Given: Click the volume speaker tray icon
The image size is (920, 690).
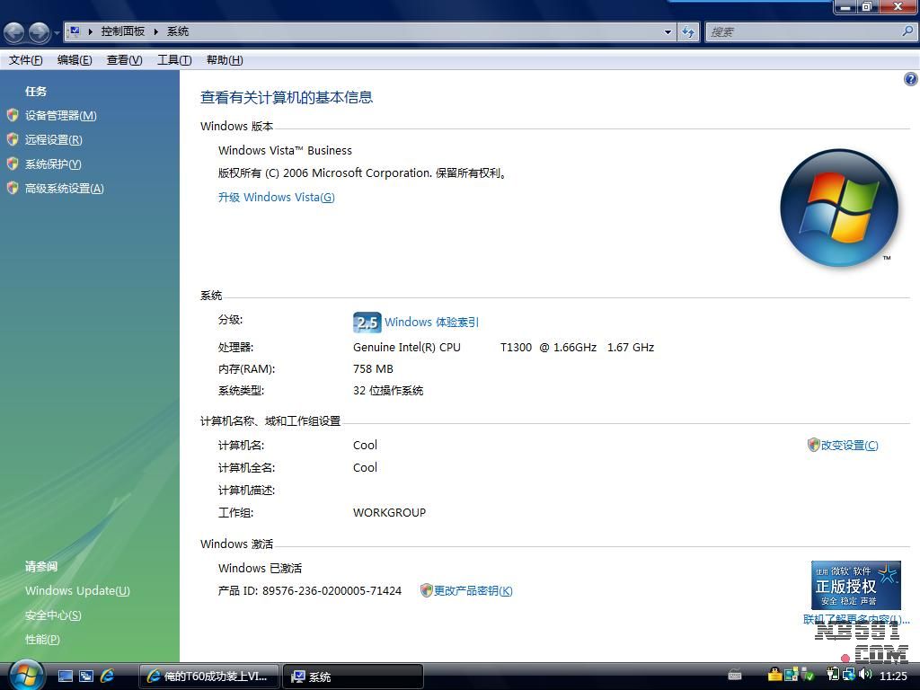Looking at the screenshot, I should (865, 675).
